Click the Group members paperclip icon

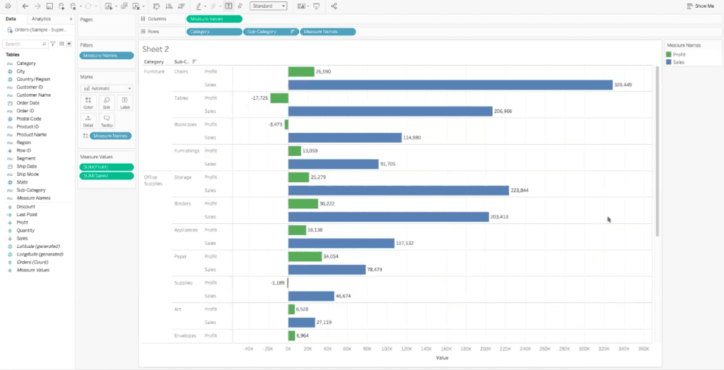coord(213,6)
